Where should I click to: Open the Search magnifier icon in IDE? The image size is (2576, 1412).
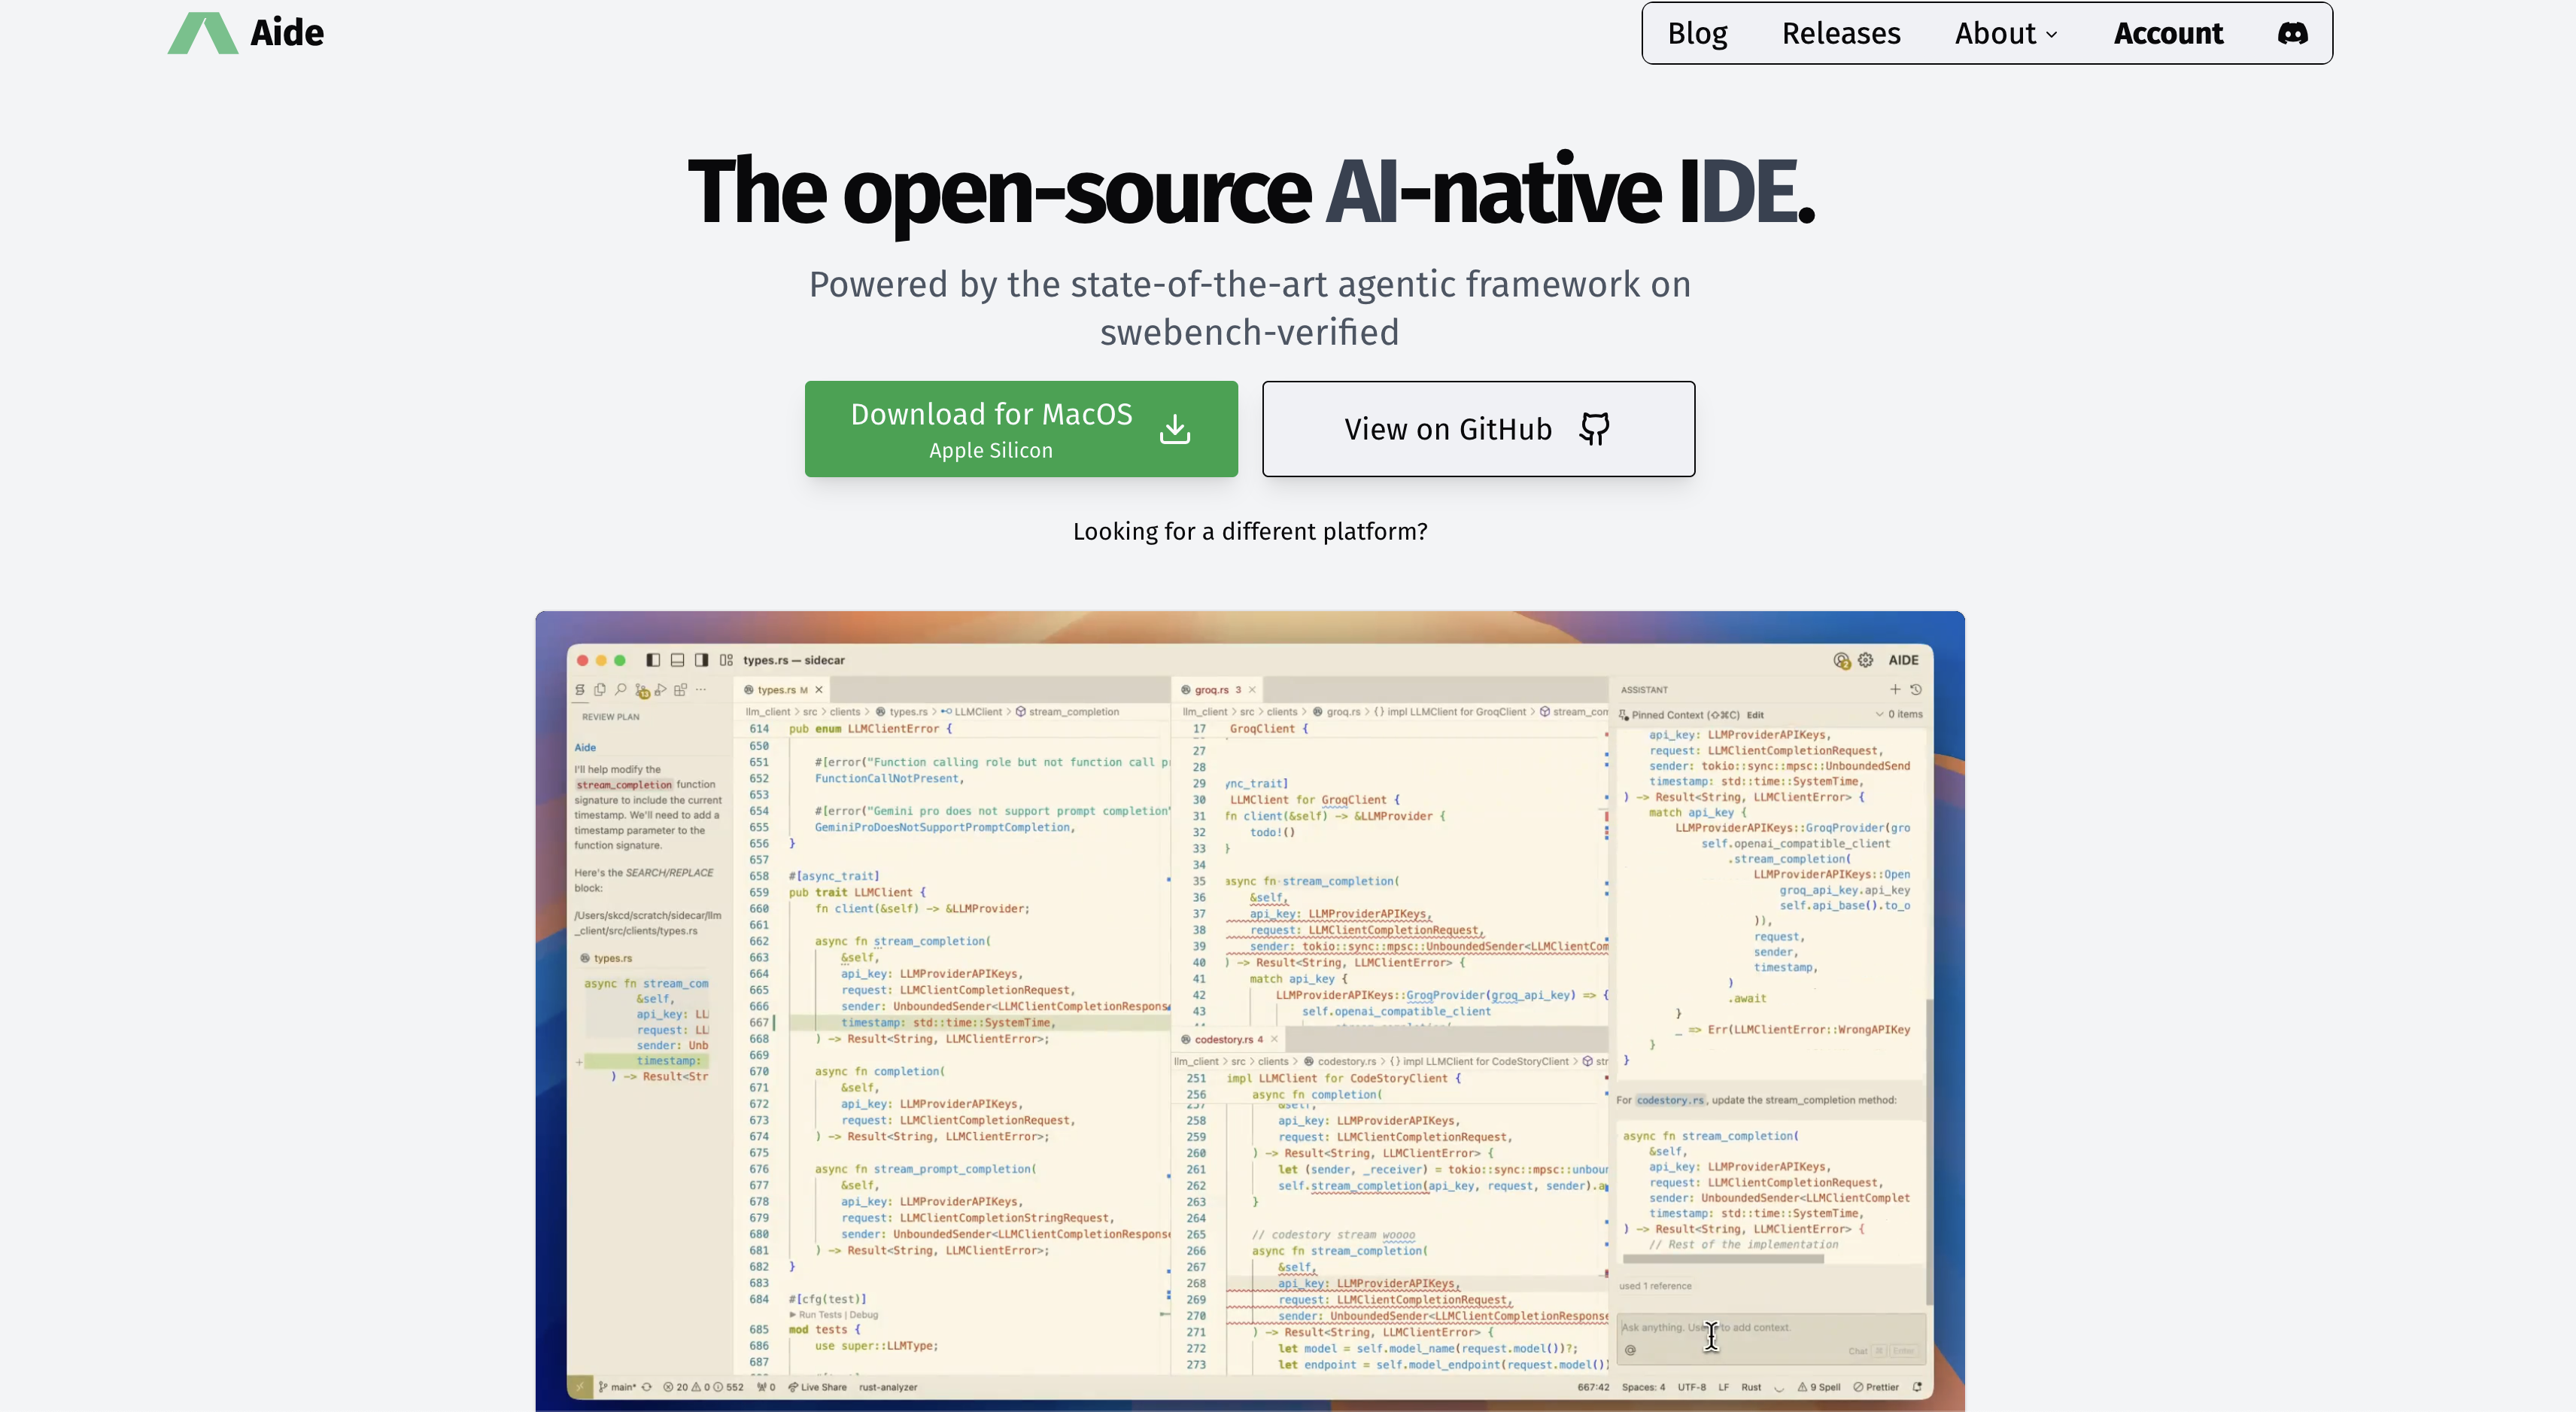point(620,689)
